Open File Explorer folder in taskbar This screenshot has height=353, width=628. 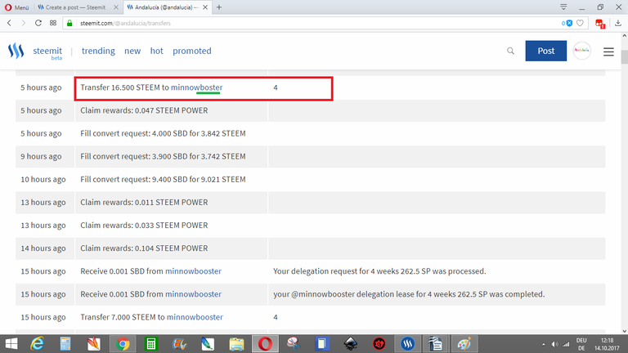[x=236, y=344]
